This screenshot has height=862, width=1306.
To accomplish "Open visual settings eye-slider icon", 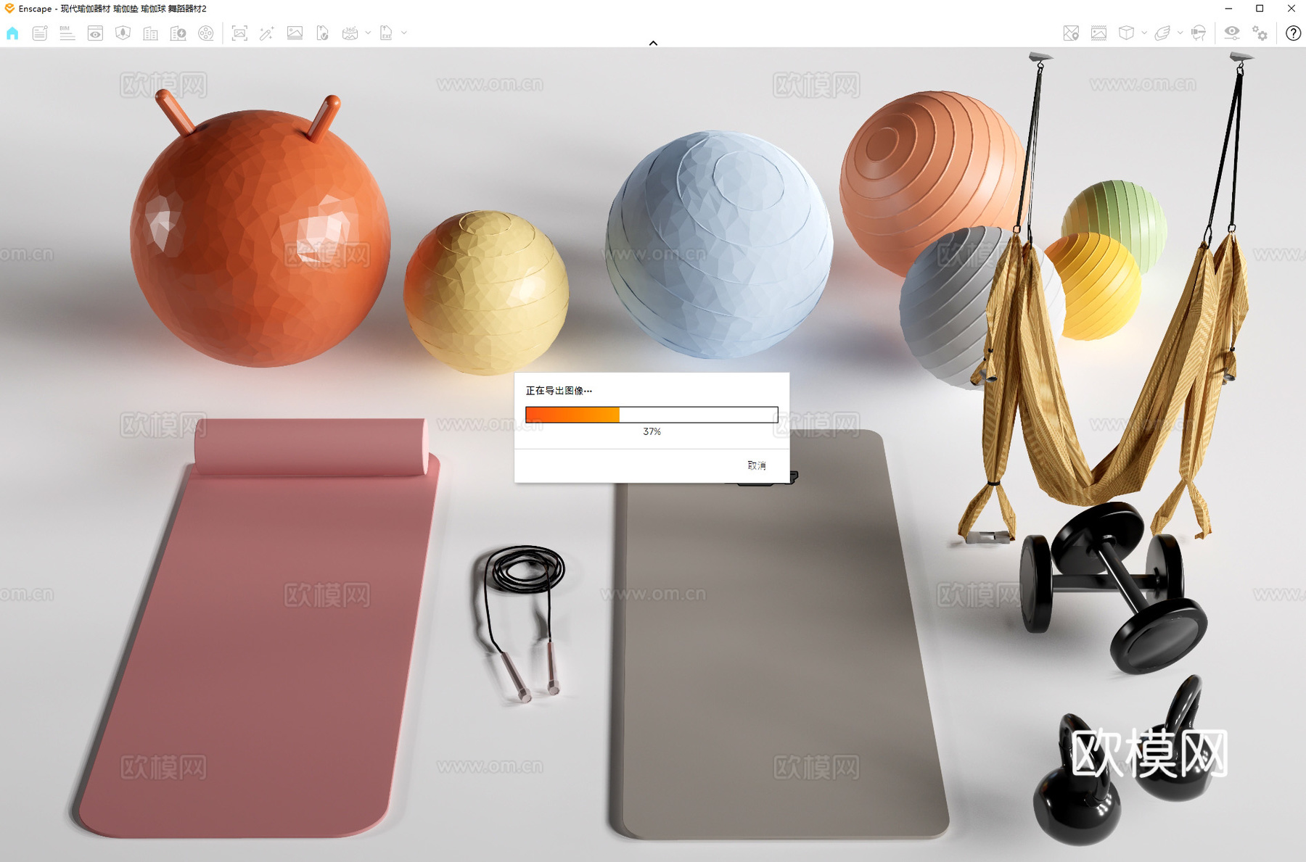I will [x=1232, y=33].
